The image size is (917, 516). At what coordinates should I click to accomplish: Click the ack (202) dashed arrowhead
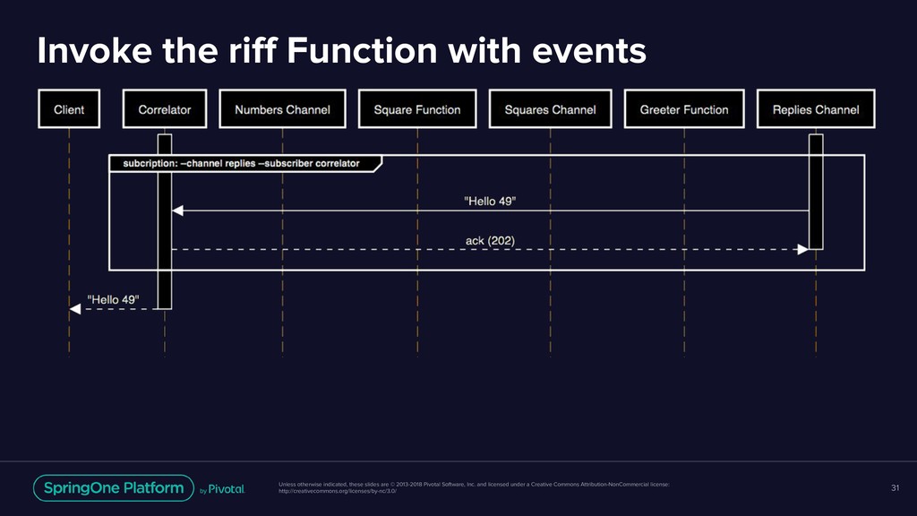pos(803,250)
